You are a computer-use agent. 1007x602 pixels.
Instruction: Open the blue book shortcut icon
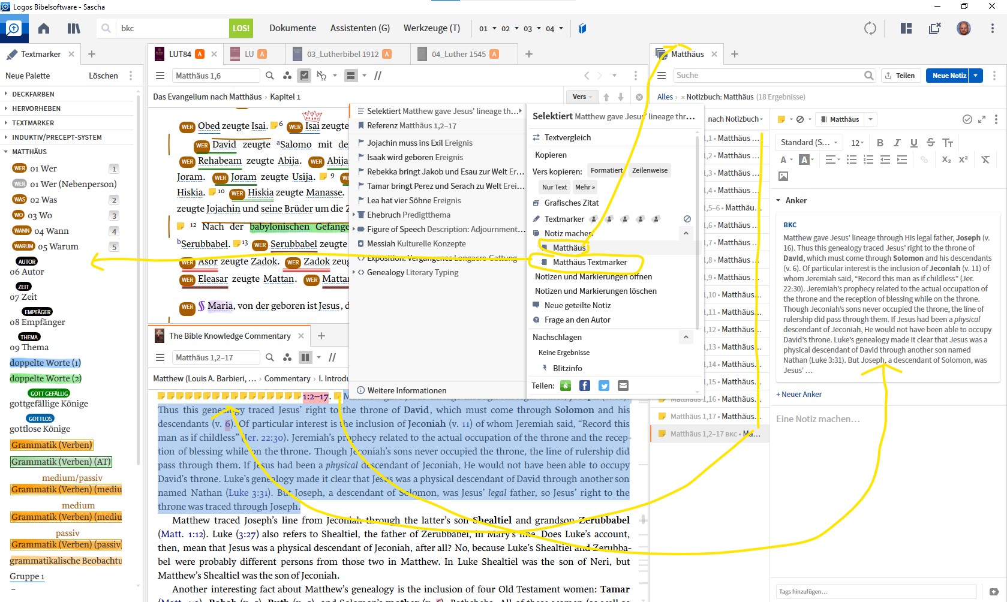point(582,28)
